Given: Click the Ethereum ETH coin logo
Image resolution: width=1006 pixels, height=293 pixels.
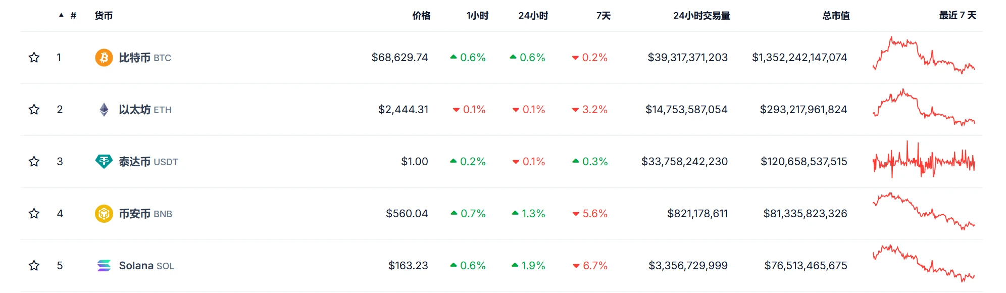Looking at the screenshot, I should [x=103, y=110].
